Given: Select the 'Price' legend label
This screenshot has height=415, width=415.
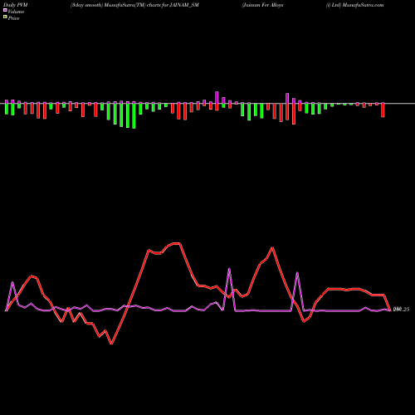Looking at the screenshot, I should (13, 18).
